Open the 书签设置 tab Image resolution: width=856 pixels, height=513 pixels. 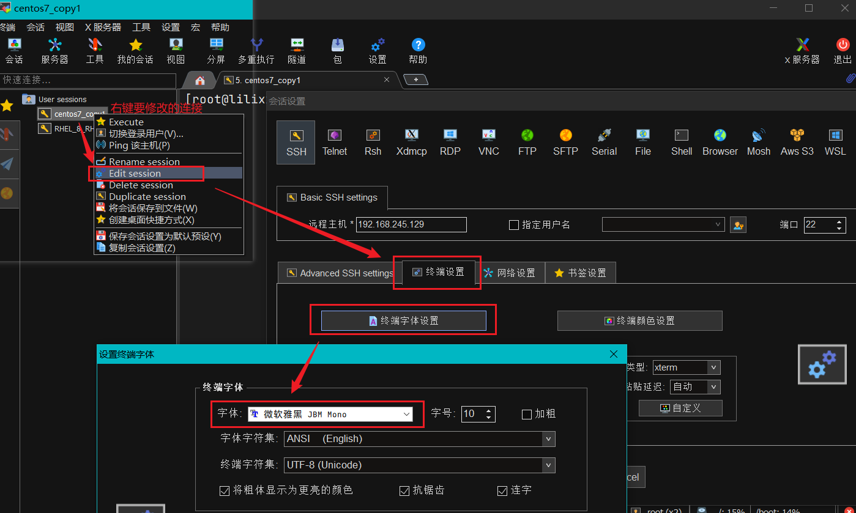click(x=580, y=273)
